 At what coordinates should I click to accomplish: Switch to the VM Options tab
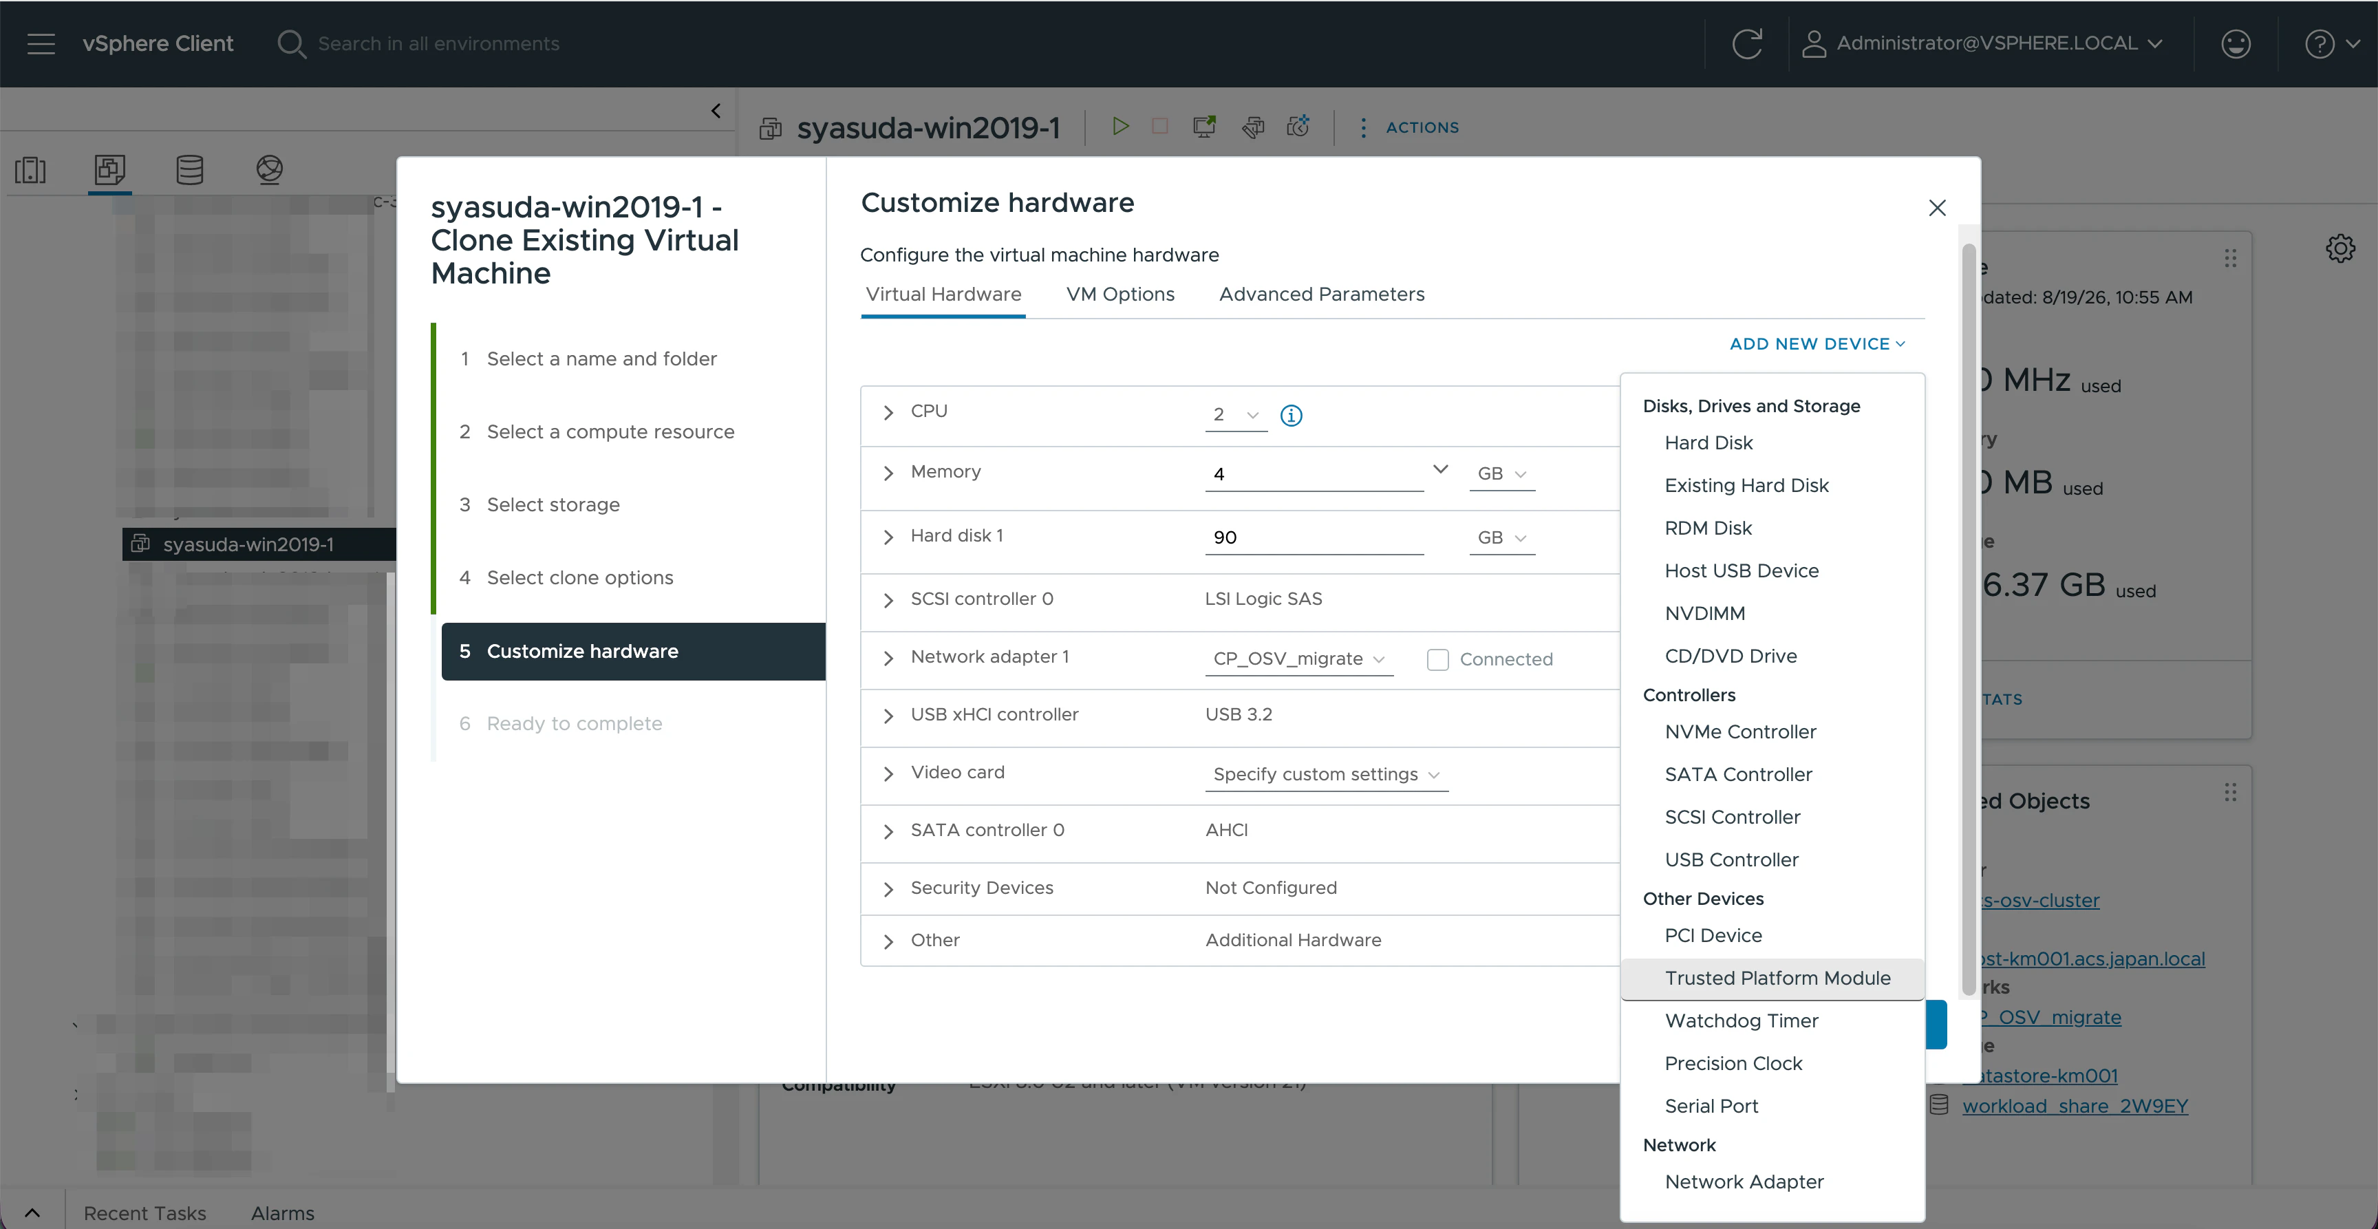click(x=1120, y=295)
